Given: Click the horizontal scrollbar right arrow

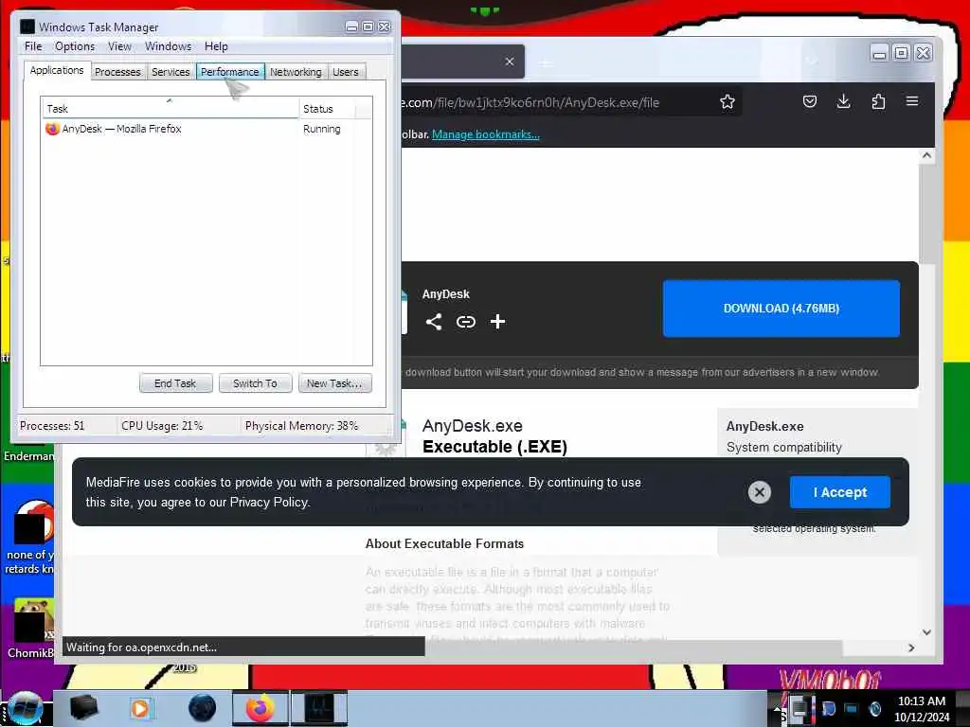Looking at the screenshot, I should point(910,647).
